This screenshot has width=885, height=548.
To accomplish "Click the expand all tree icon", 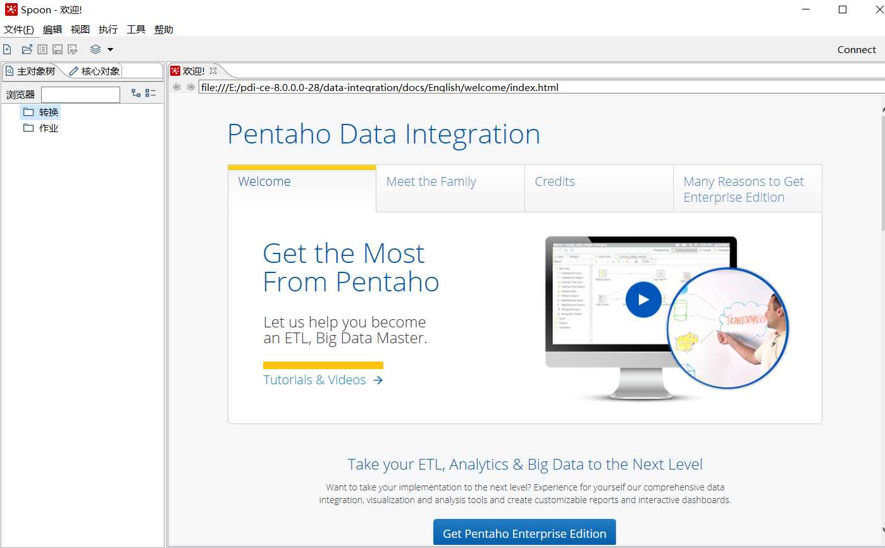I will pyautogui.click(x=136, y=93).
